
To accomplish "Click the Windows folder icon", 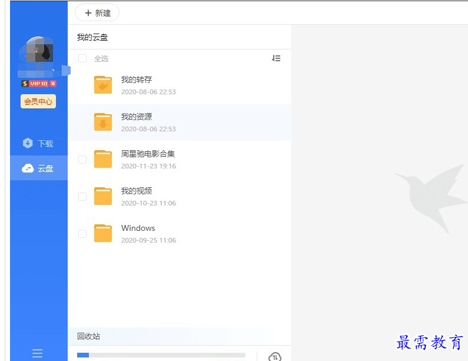I will click(103, 233).
